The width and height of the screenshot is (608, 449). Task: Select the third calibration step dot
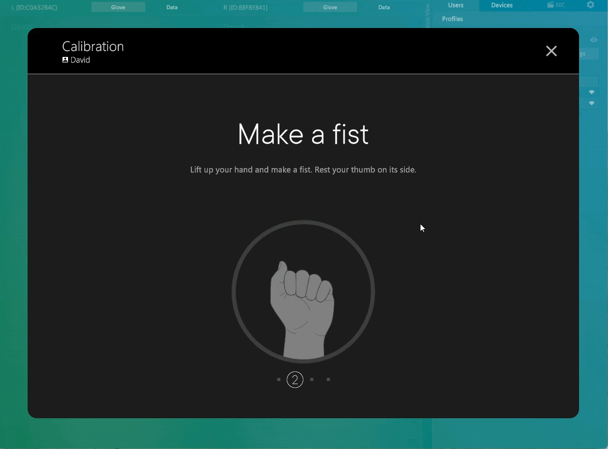(x=312, y=380)
